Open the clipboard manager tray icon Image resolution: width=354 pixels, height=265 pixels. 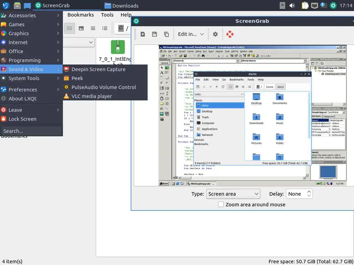click(x=305, y=6)
